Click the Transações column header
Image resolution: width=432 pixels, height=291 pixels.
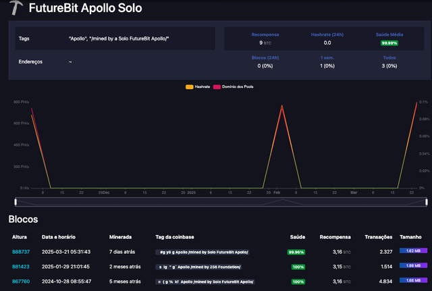pyautogui.click(x=378, y=237)
